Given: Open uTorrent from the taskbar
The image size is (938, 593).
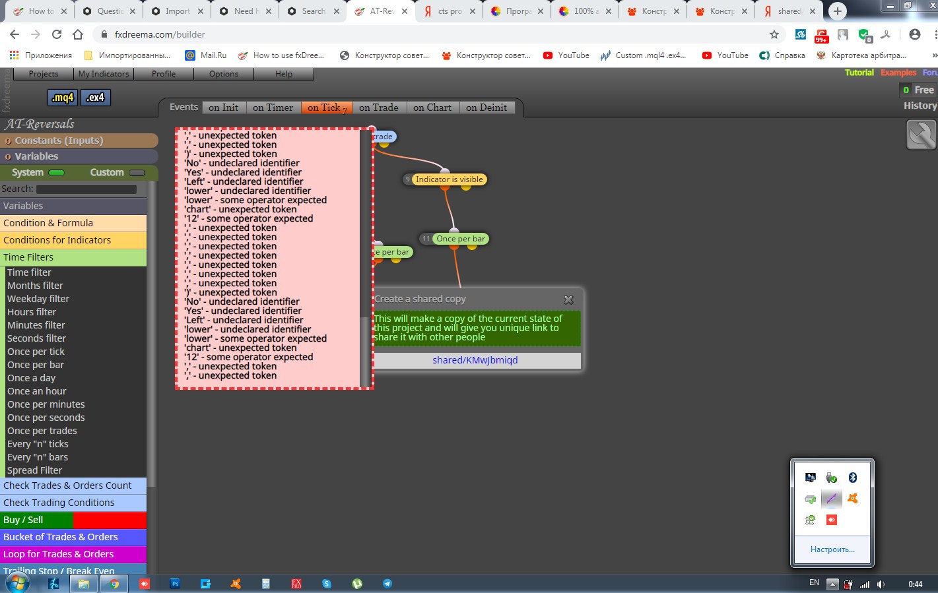Looking at the screenshot, I should (357, 584).
